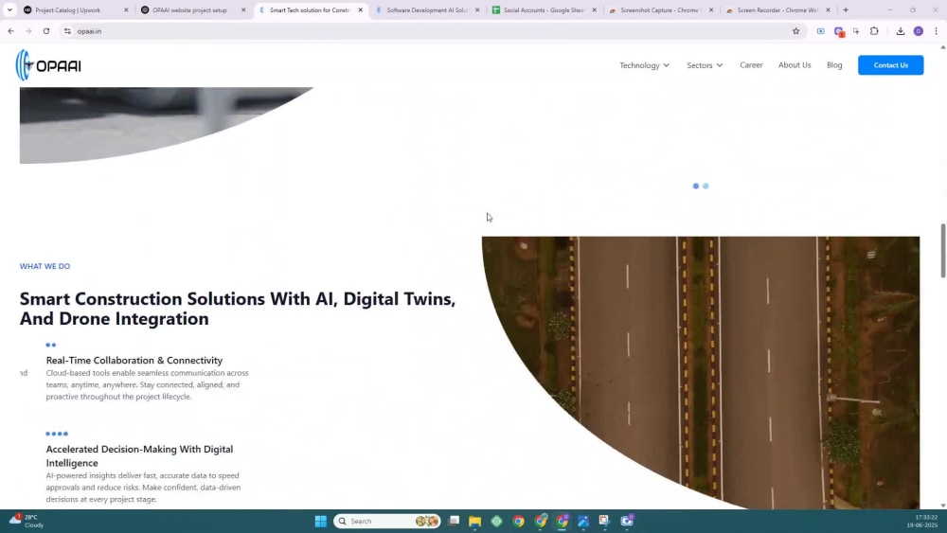Open File Explorer from the taskbar

[x=474, y=521]
